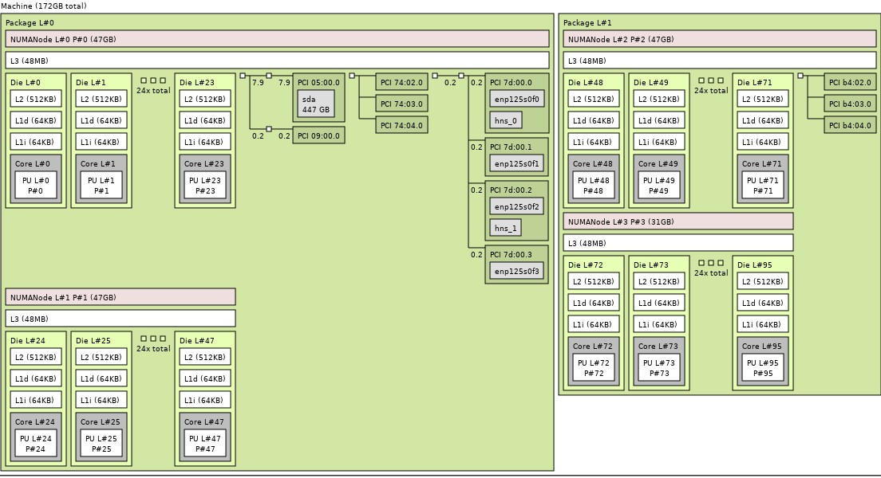
Task: Select the enp125s0f3 network interface
Action: [x=516, y=272]
